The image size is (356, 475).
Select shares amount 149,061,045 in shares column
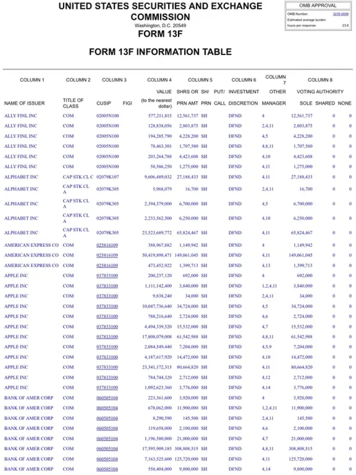(x=187, y=255)
